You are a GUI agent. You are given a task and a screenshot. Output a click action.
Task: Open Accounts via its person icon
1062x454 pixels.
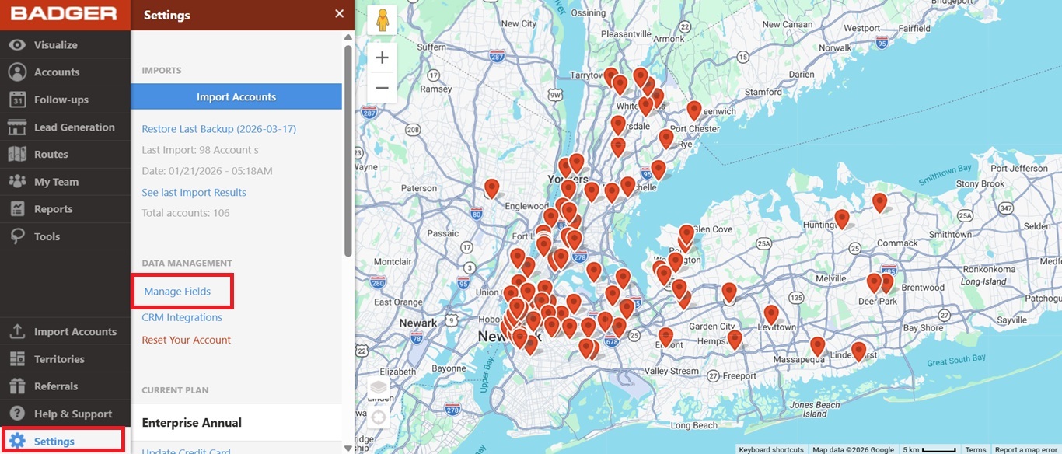17,72
